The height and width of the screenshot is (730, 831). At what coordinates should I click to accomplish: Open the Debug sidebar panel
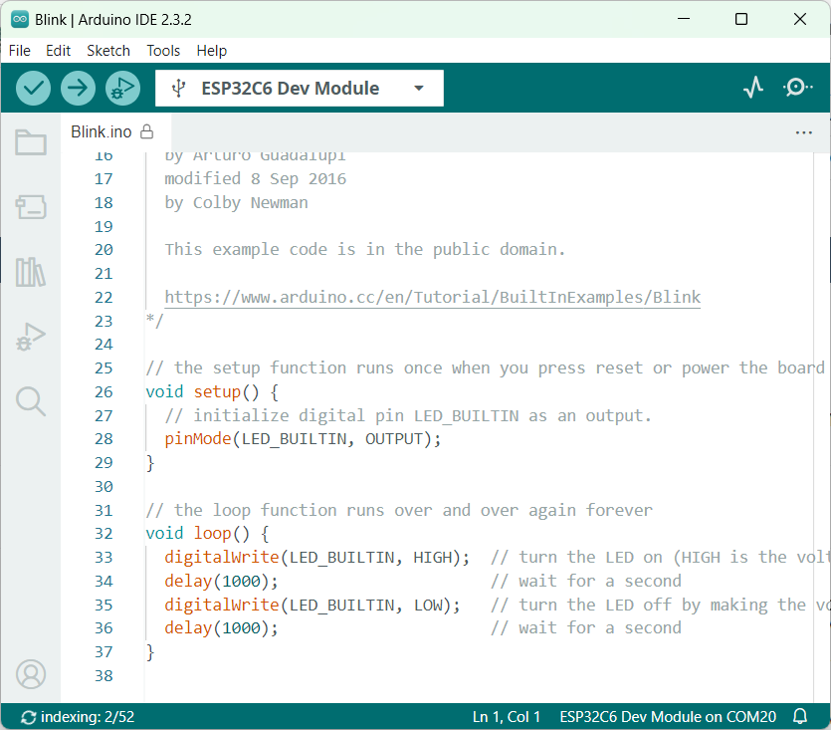tap(31, 337)
